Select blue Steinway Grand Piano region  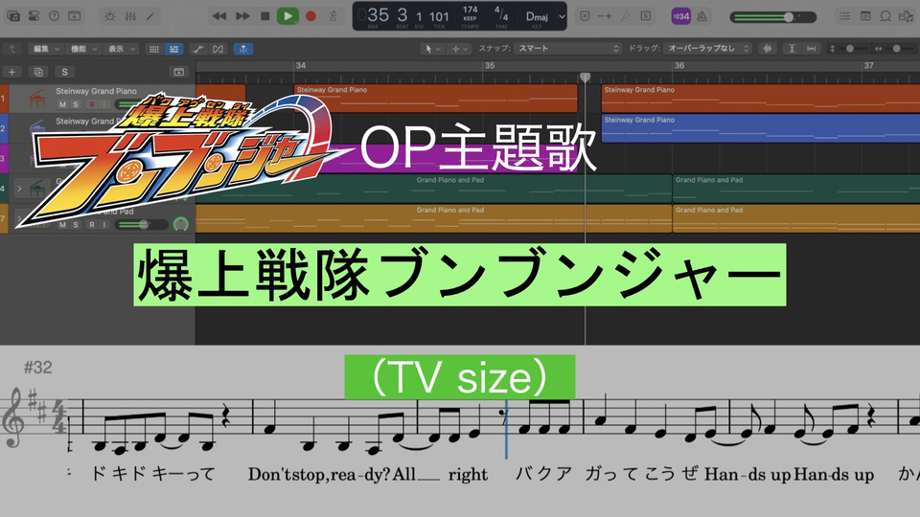coord(760,128)
